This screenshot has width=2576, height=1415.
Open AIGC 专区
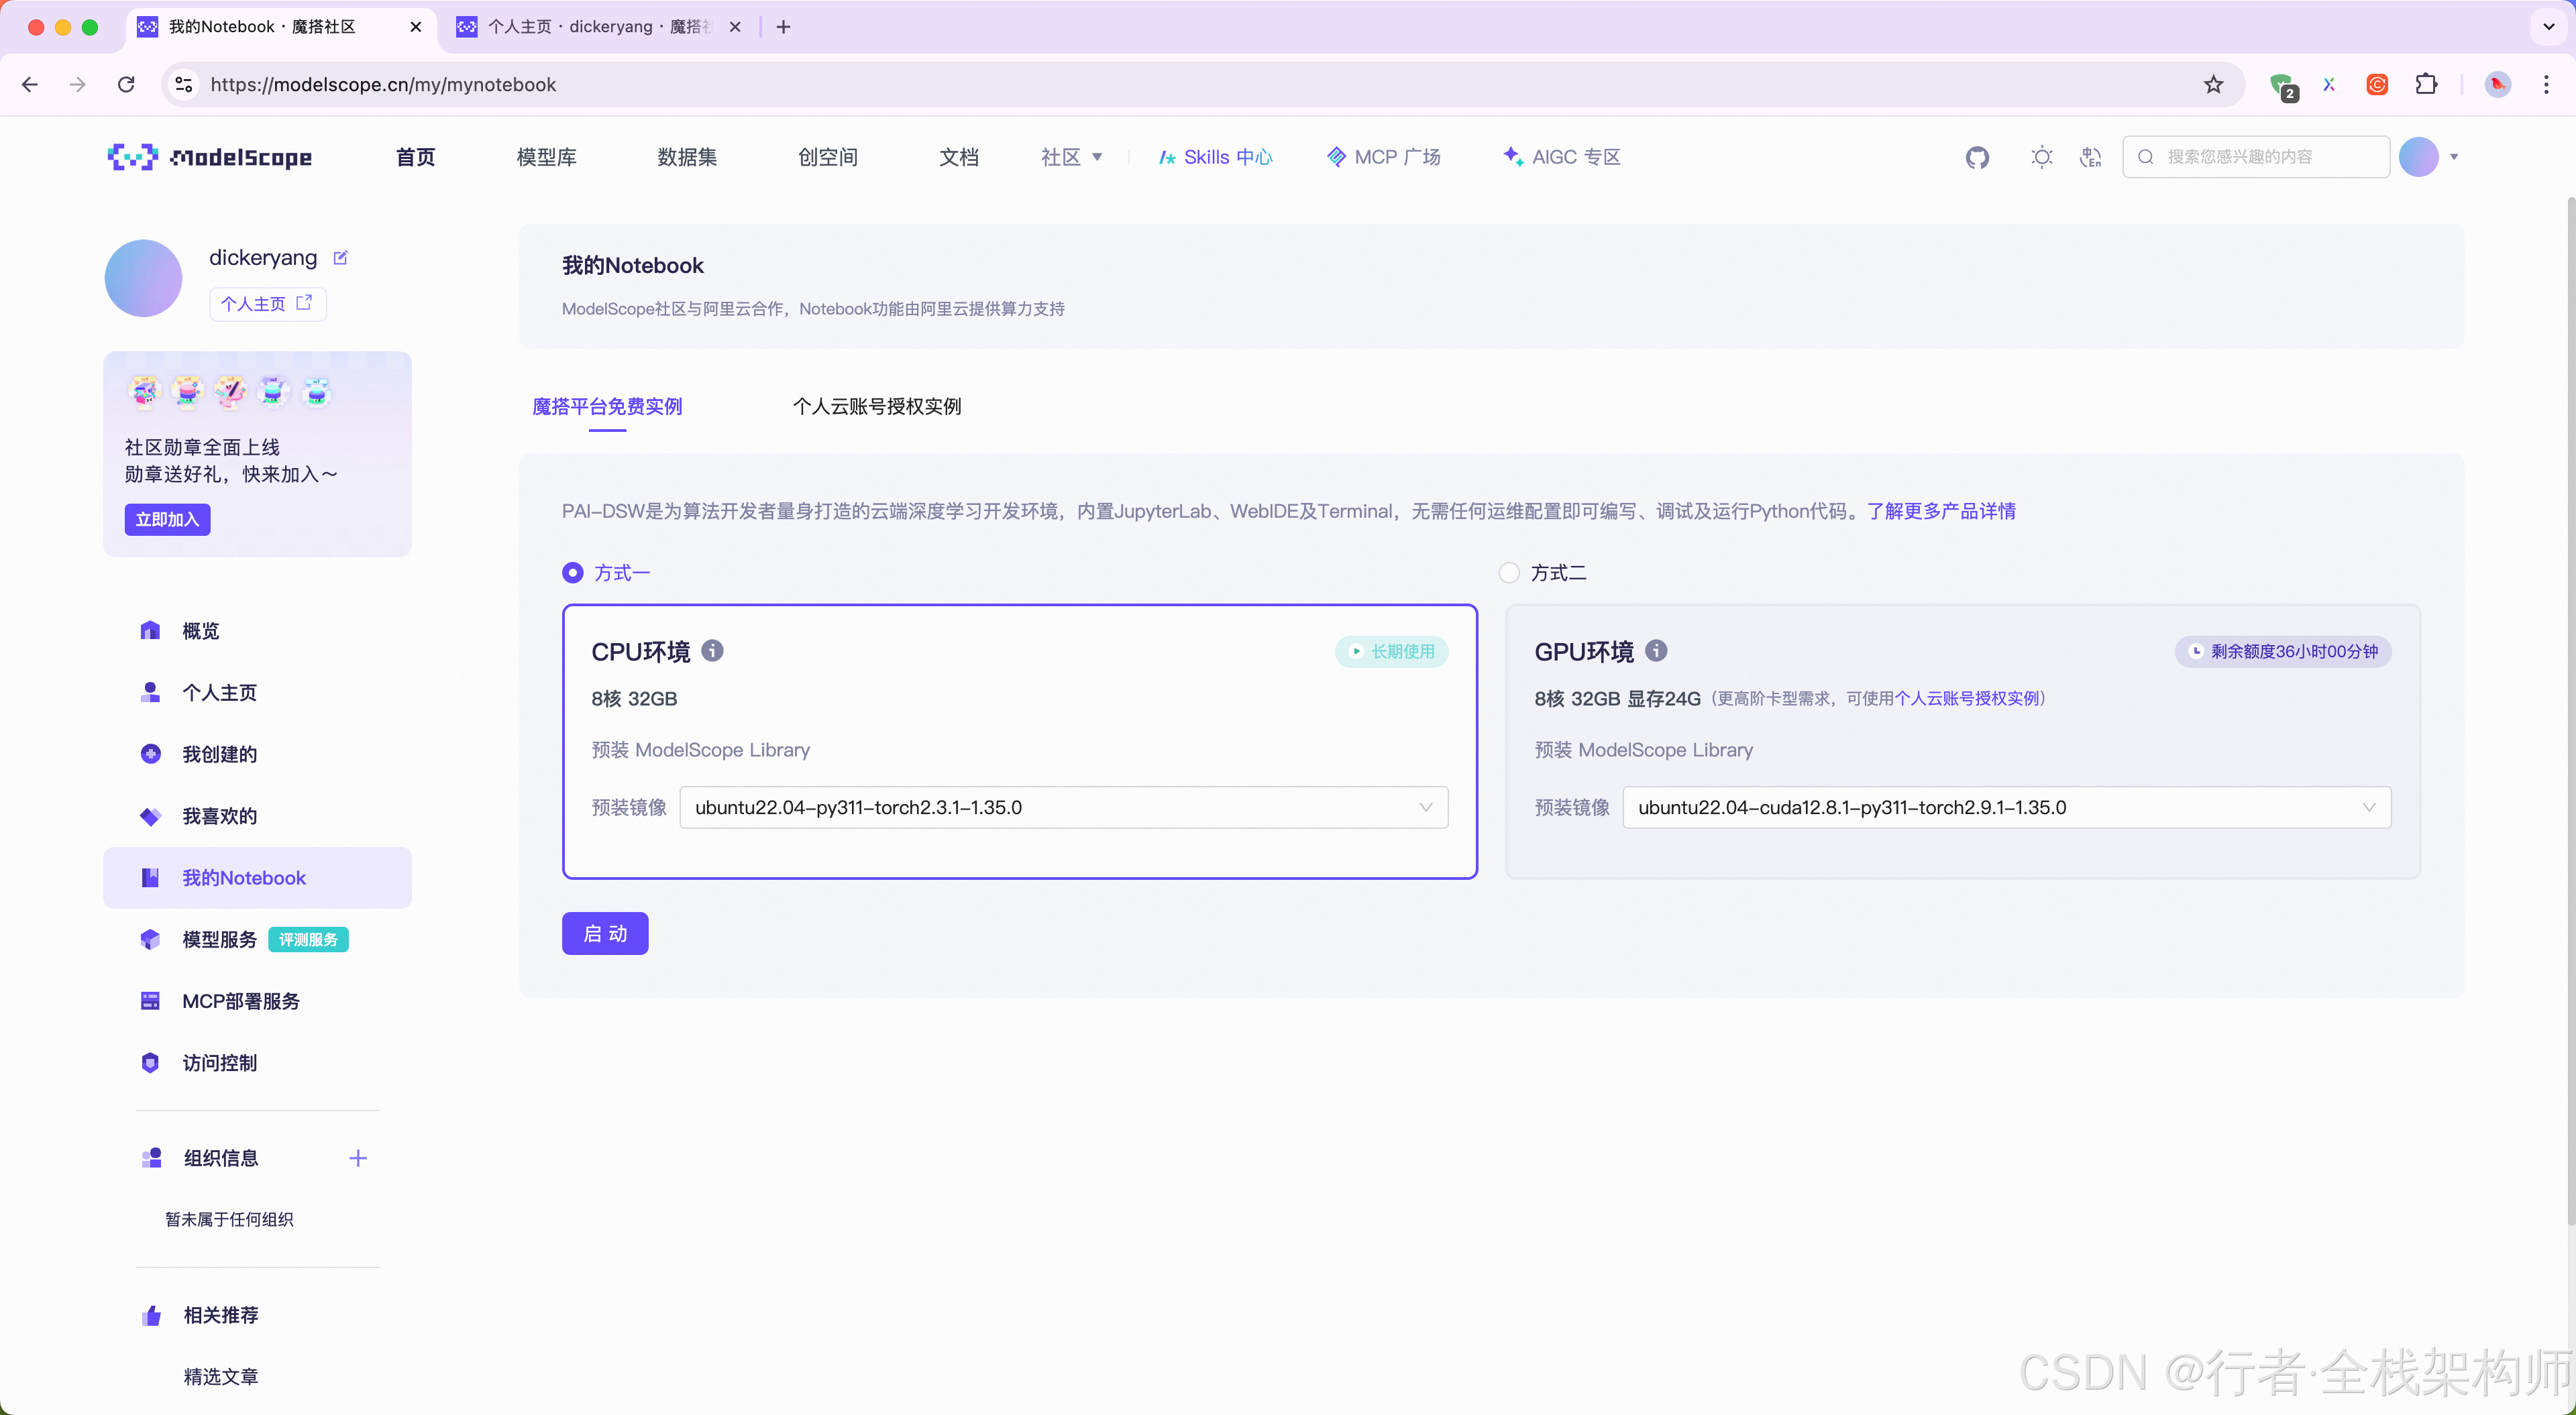1562,157
